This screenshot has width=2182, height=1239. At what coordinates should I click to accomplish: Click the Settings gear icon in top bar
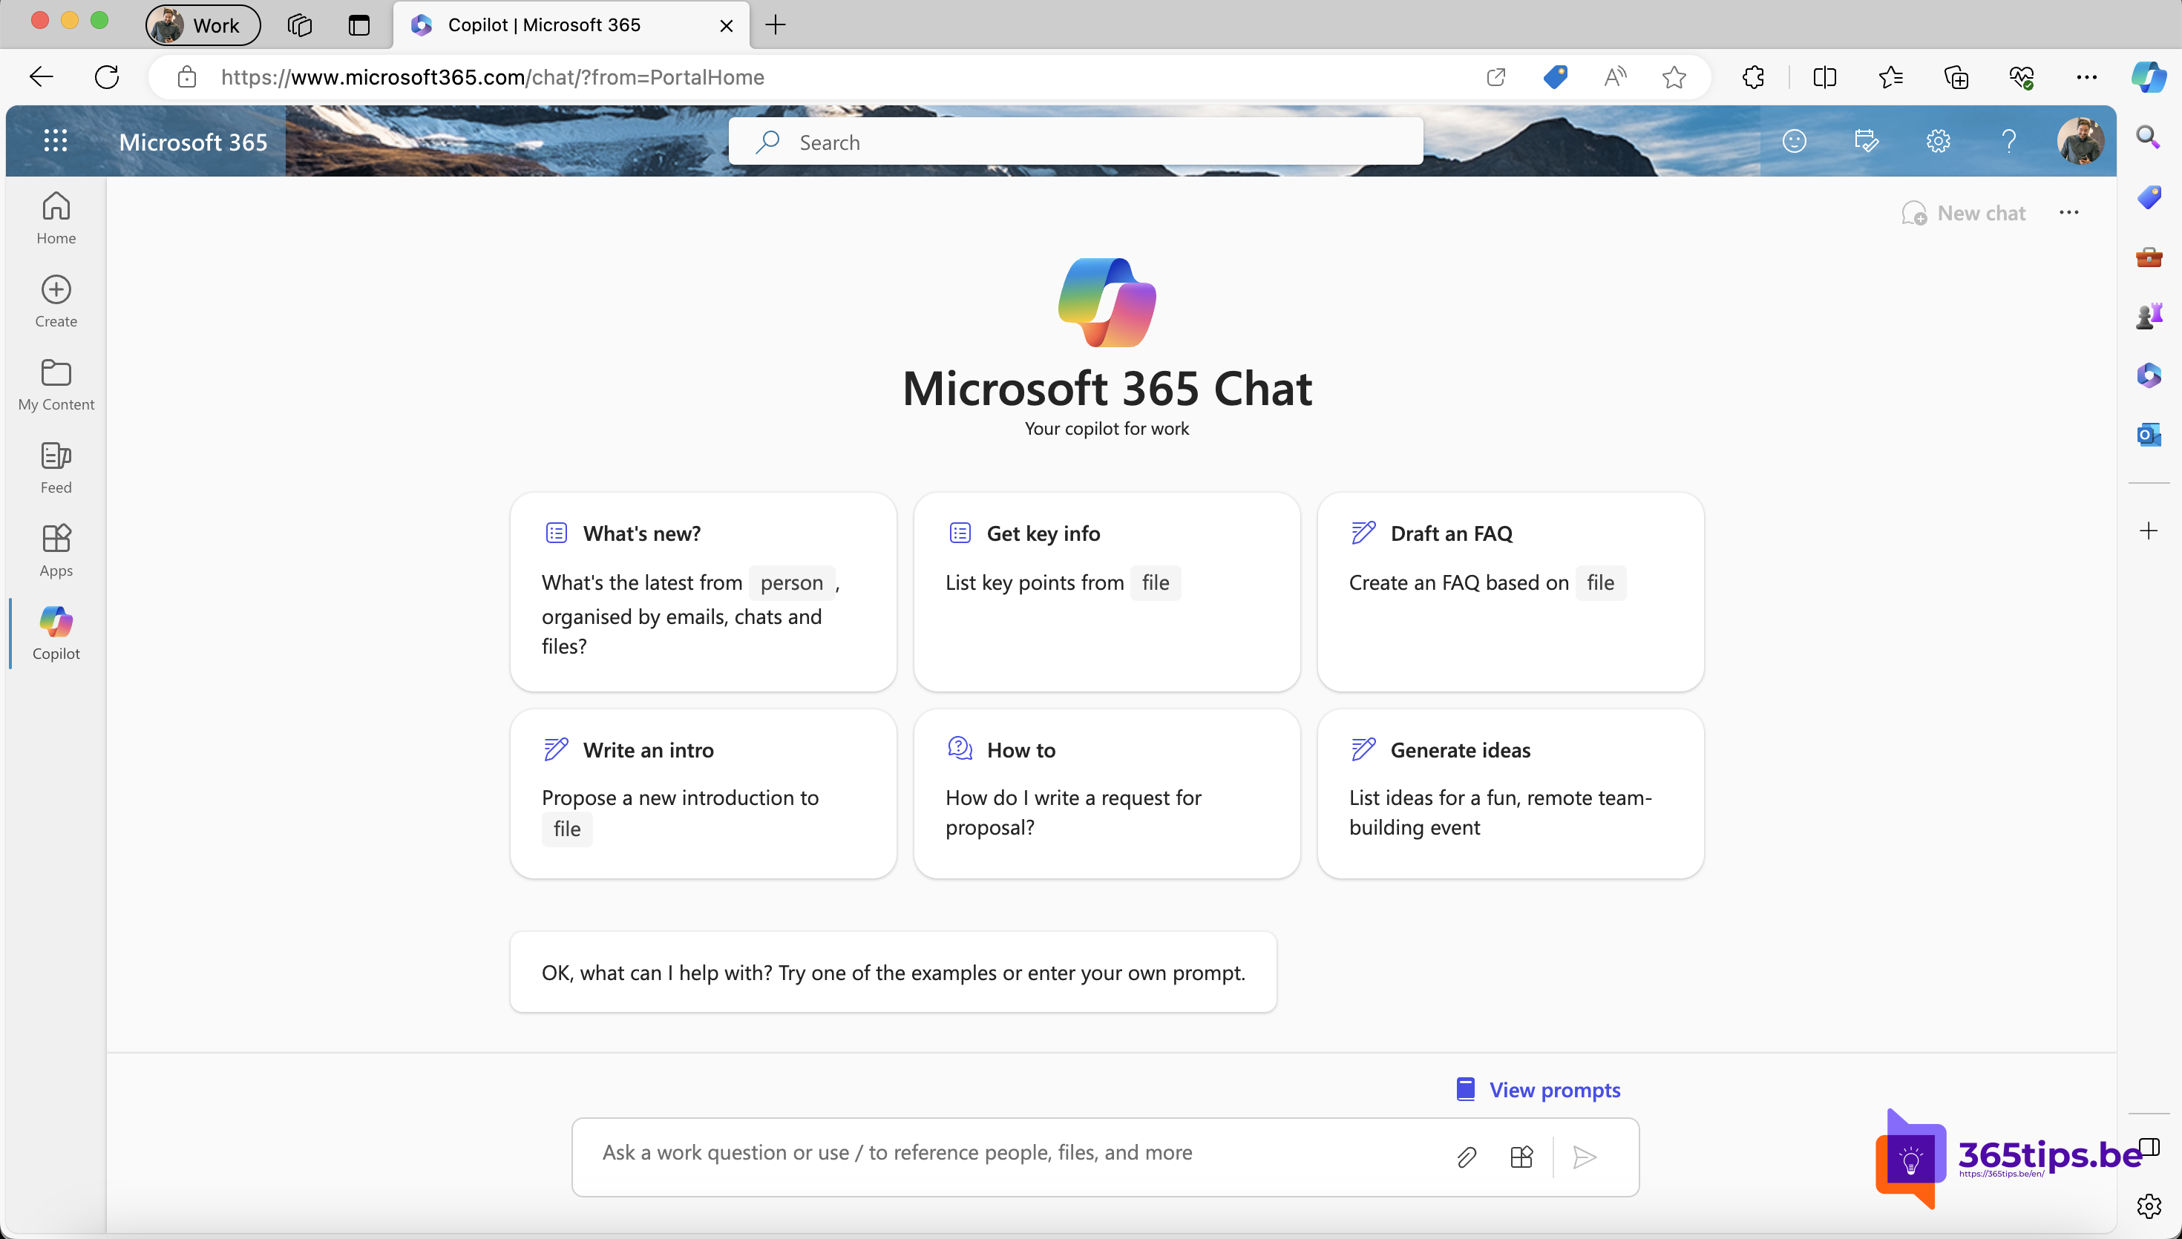click(1938, 141)
